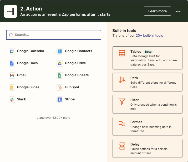
Task: Select the Google Slides icon
Action: pyautogui.click(x=12, y=88)
